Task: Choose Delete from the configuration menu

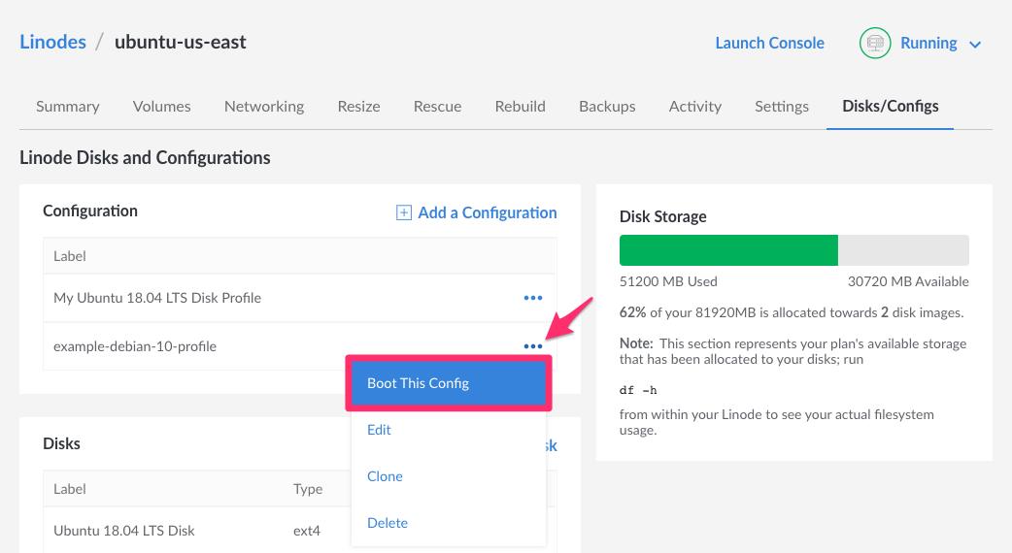Action: (388, 523)
